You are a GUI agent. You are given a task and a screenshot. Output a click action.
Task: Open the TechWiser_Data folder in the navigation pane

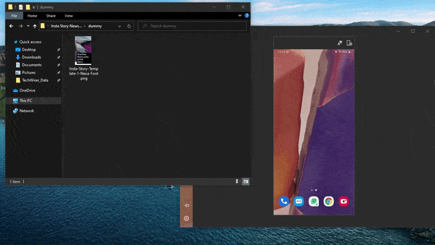pos(35,80)
